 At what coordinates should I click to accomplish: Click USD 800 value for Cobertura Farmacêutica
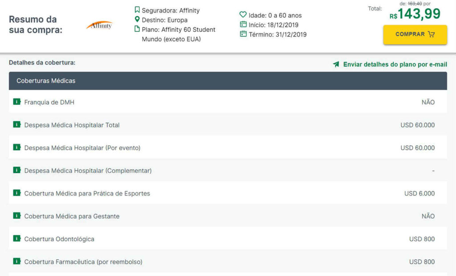pos(422,262)
